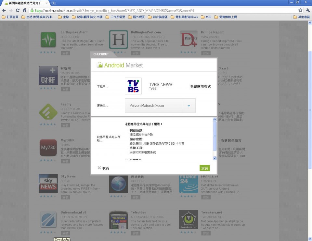
Task: Open the Drudge Report title link
Action: pos(212,32)
